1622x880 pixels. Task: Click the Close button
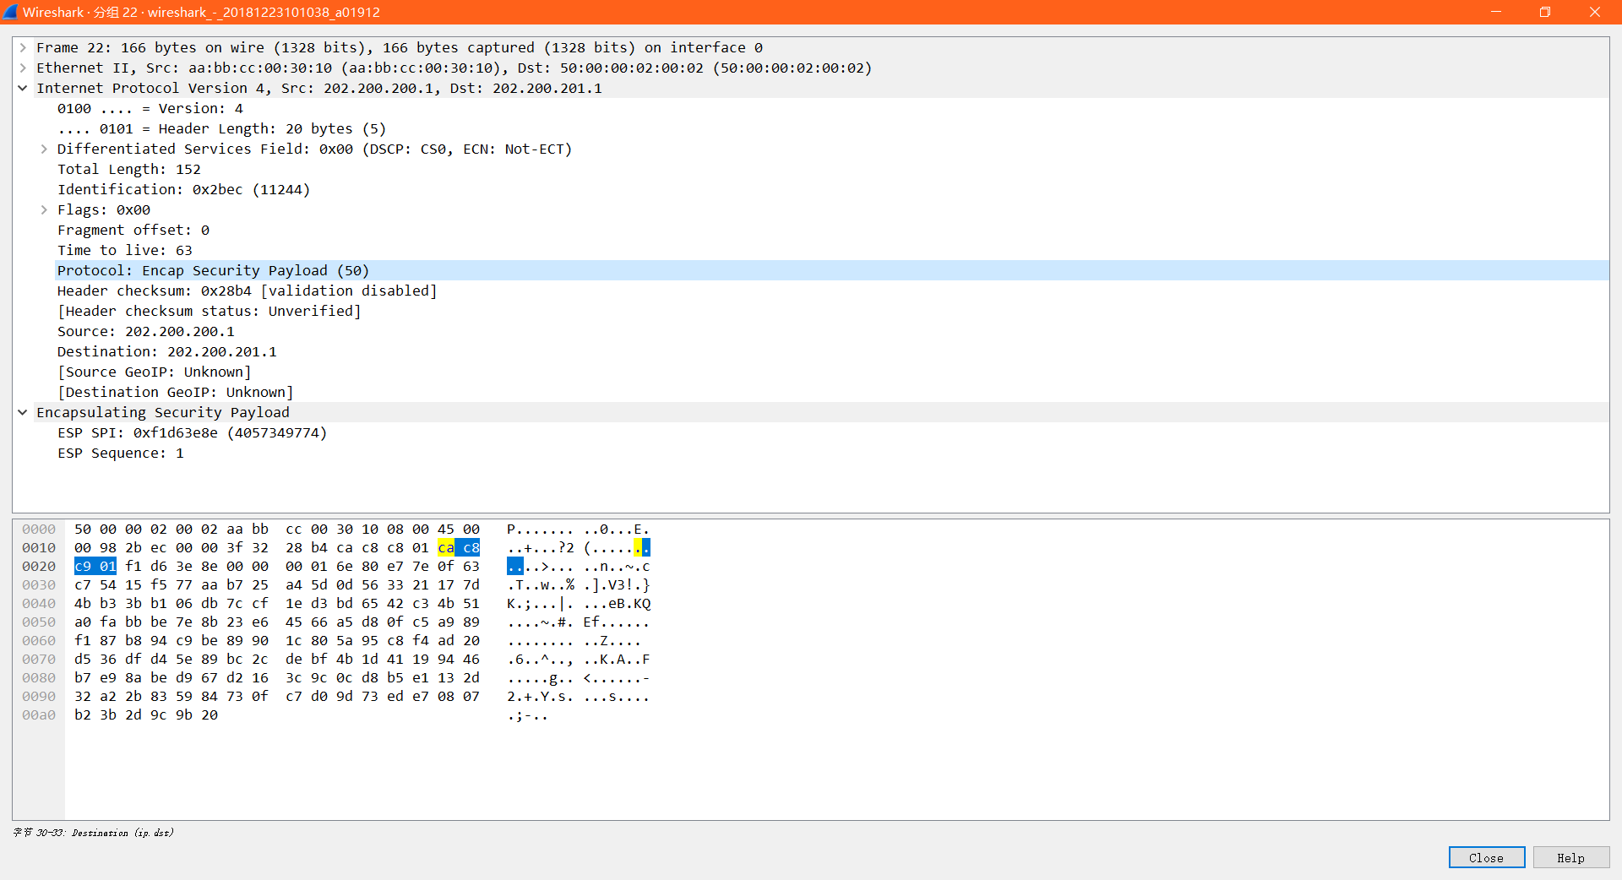point(1486,858)
